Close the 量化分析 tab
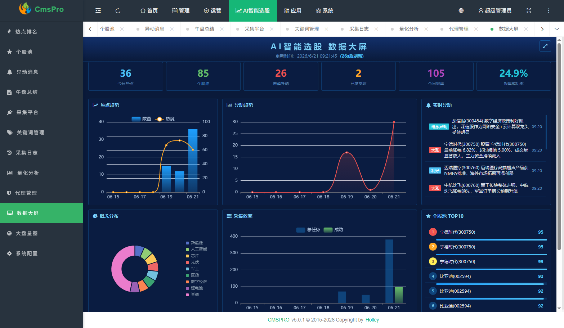 point(426,29)
